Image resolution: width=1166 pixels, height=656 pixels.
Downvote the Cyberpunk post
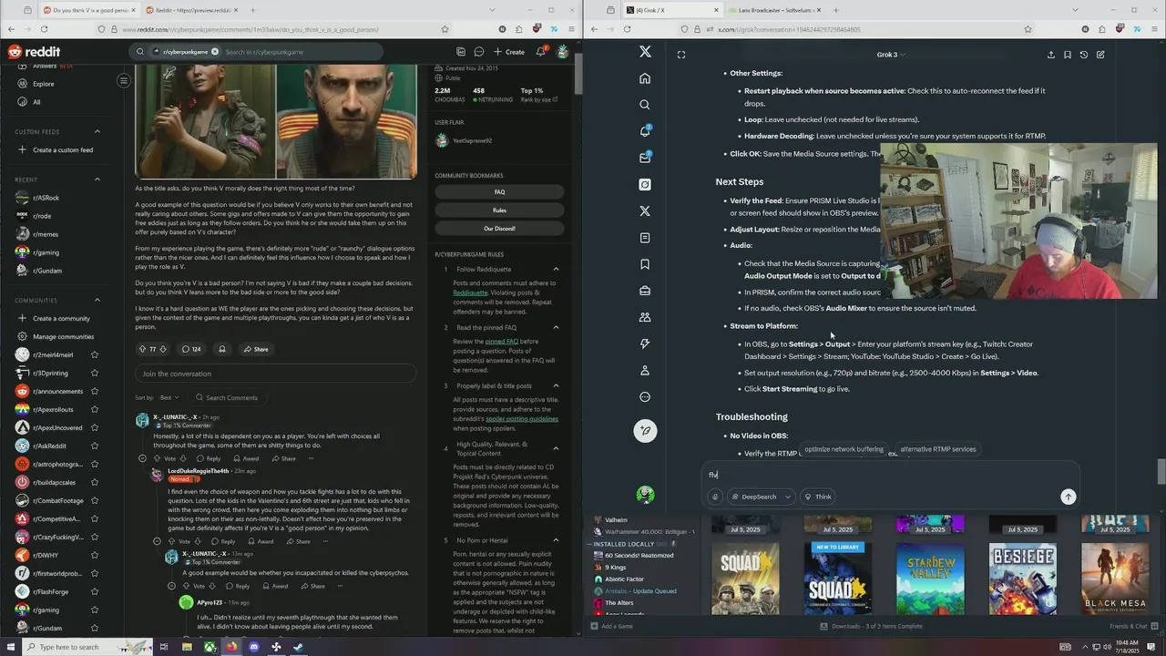[163, 349]
